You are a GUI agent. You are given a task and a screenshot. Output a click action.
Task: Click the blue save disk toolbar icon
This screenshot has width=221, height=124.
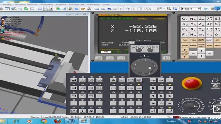click(175, 9)
